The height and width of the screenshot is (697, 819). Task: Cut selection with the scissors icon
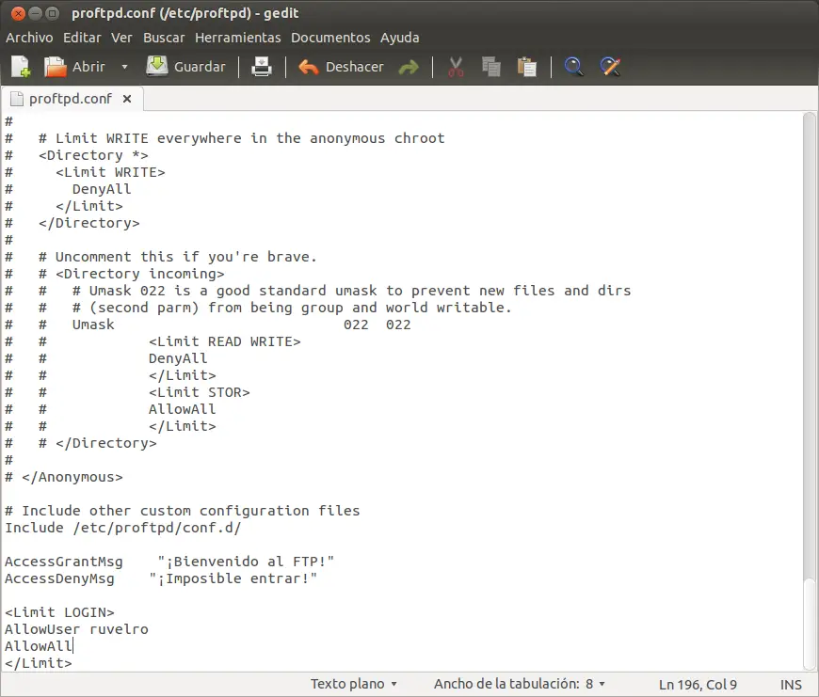pos(456,67)
